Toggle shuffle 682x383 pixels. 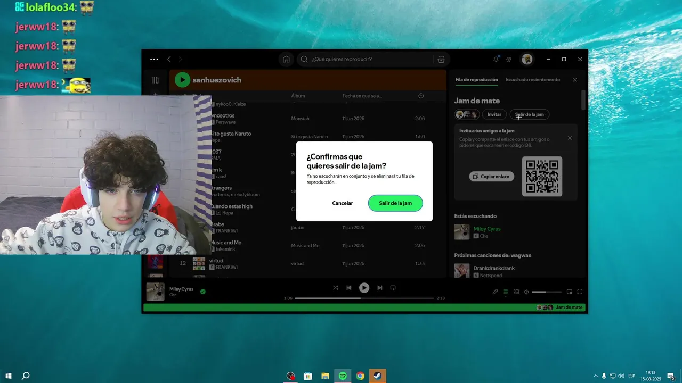(x=336, y=288)
